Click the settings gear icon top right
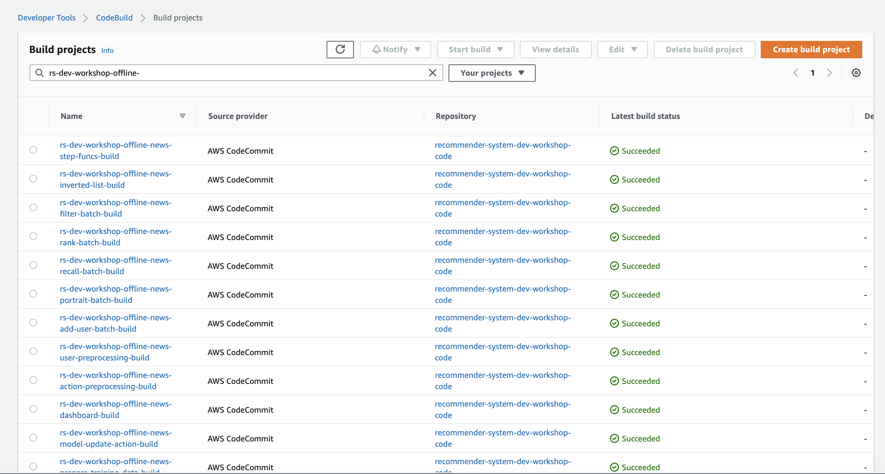The height and width of the screenshot is (474, 885). (857, 73)
